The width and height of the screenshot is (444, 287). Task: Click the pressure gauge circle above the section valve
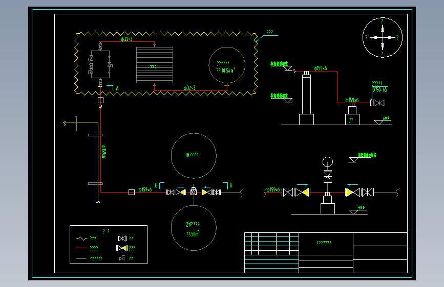(328, 162)
